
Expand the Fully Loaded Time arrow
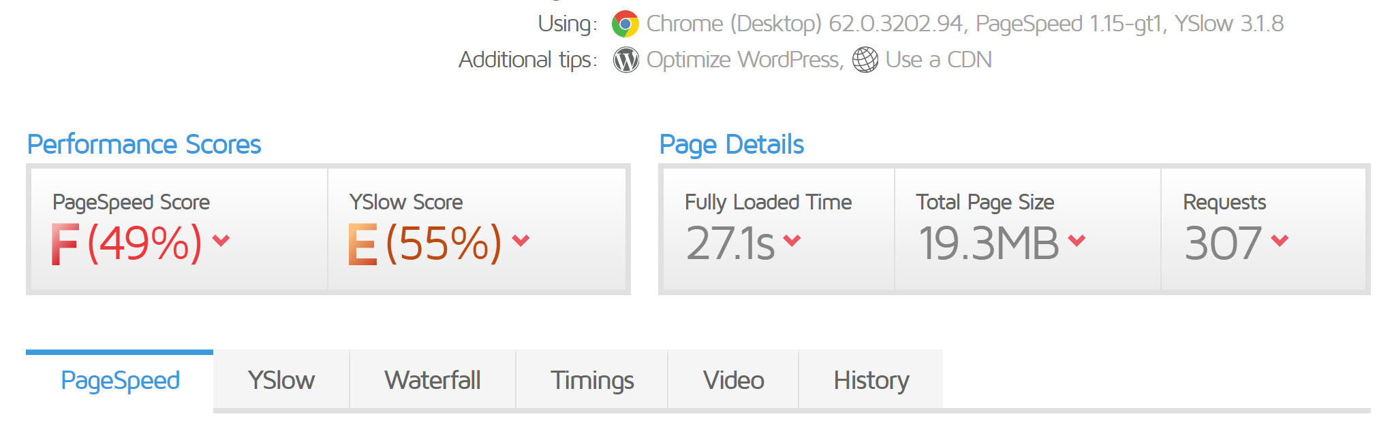point(792,240)
